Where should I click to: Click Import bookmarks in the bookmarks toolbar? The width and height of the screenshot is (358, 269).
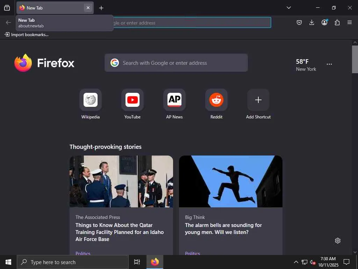point(27,35)
